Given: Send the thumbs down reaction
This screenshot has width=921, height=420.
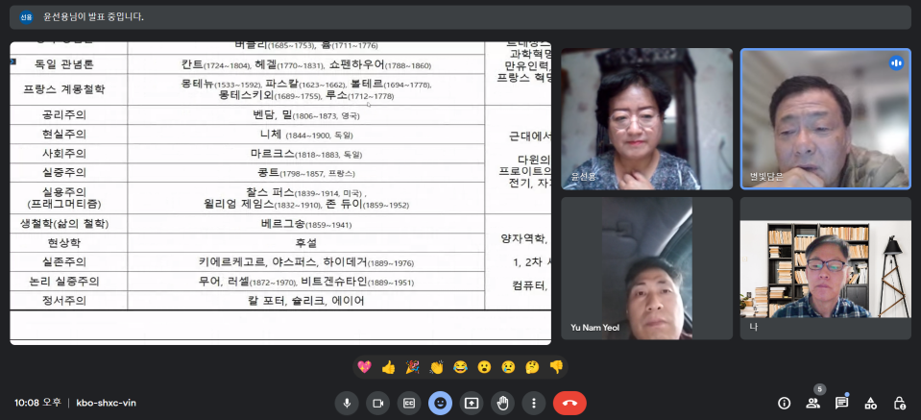Looking at the screenshot, I should [x=555, y=367].
